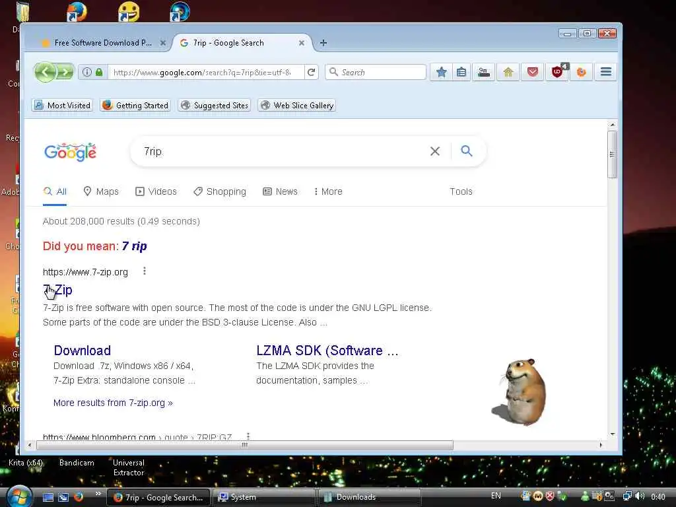This screenshot has width=676, height=507.
Task: Open the Windows Start orb
Action: [x=19, y=496]
